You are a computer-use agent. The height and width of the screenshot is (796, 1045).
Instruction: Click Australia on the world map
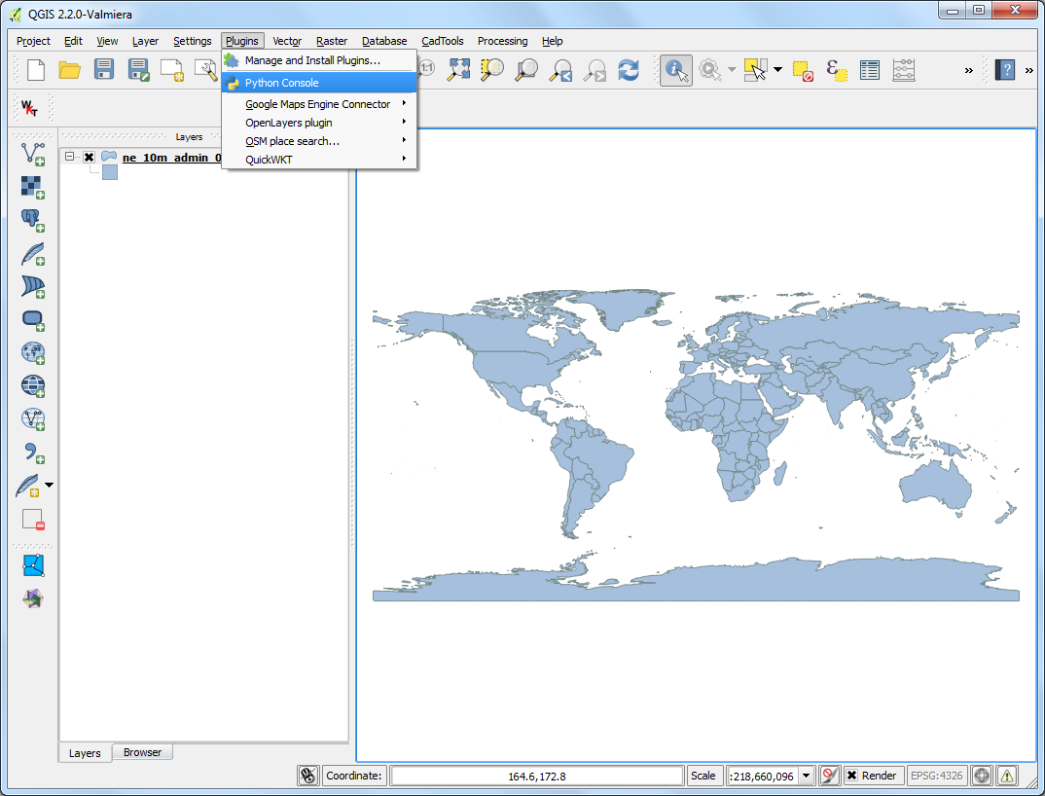click(x=934, y=486)
